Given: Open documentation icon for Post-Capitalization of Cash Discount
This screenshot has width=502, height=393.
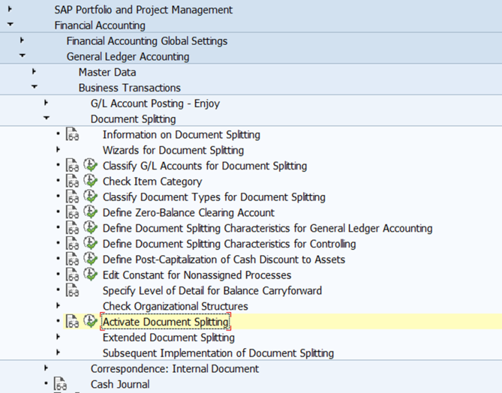Looking at the screenshot, I should 72,259.
